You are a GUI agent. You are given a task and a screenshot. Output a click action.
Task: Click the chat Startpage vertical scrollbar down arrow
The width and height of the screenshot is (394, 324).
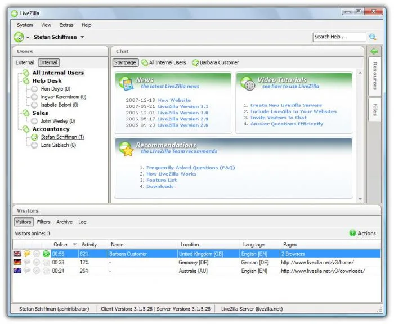coord(360,199)
